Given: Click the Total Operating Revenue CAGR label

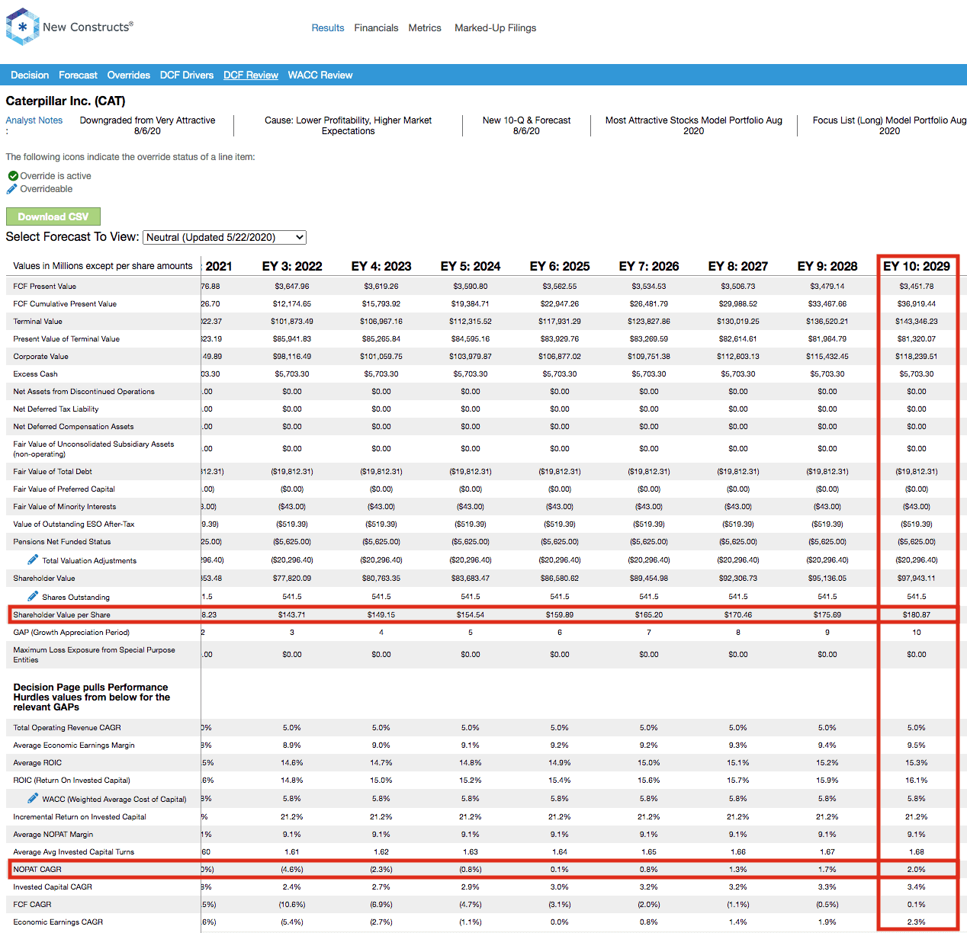Looking at the screenshot, I should tap(67, 728).
